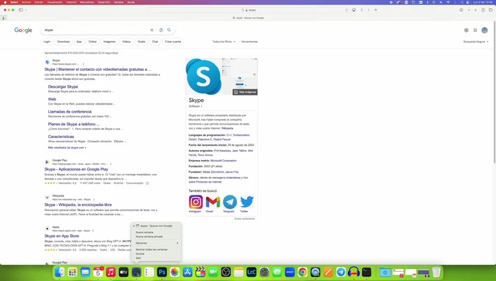496x281 pixels.
Task: Toggle Safari sidebar button
Action: click(21, 10)
